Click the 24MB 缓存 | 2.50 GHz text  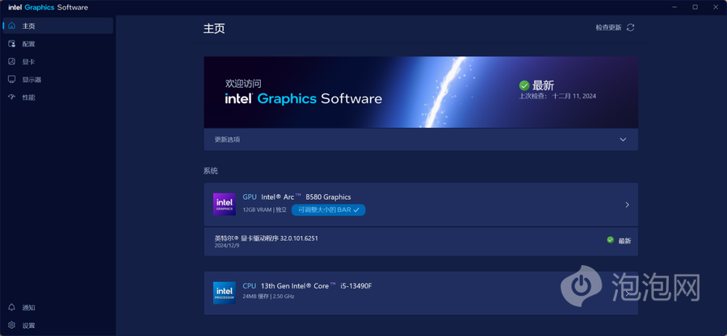268,297
